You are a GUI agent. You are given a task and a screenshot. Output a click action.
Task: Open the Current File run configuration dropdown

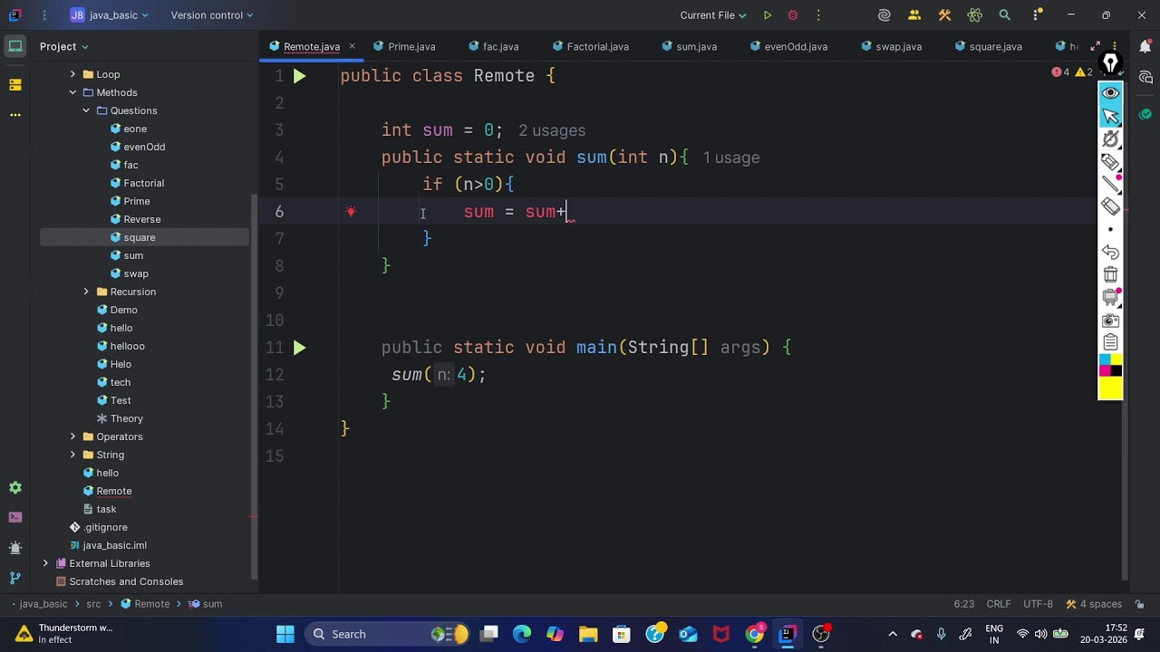(712, 15)
